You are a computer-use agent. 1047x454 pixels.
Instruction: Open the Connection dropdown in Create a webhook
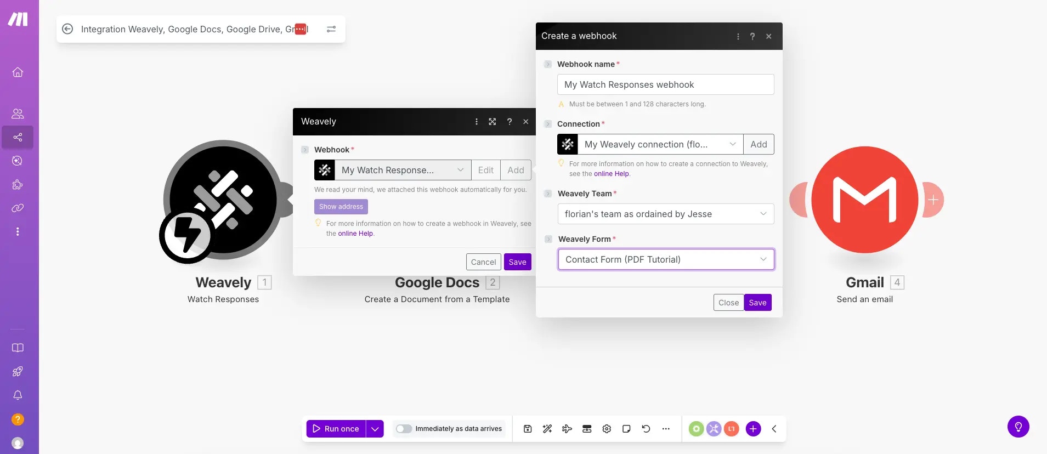click(660, 144)
